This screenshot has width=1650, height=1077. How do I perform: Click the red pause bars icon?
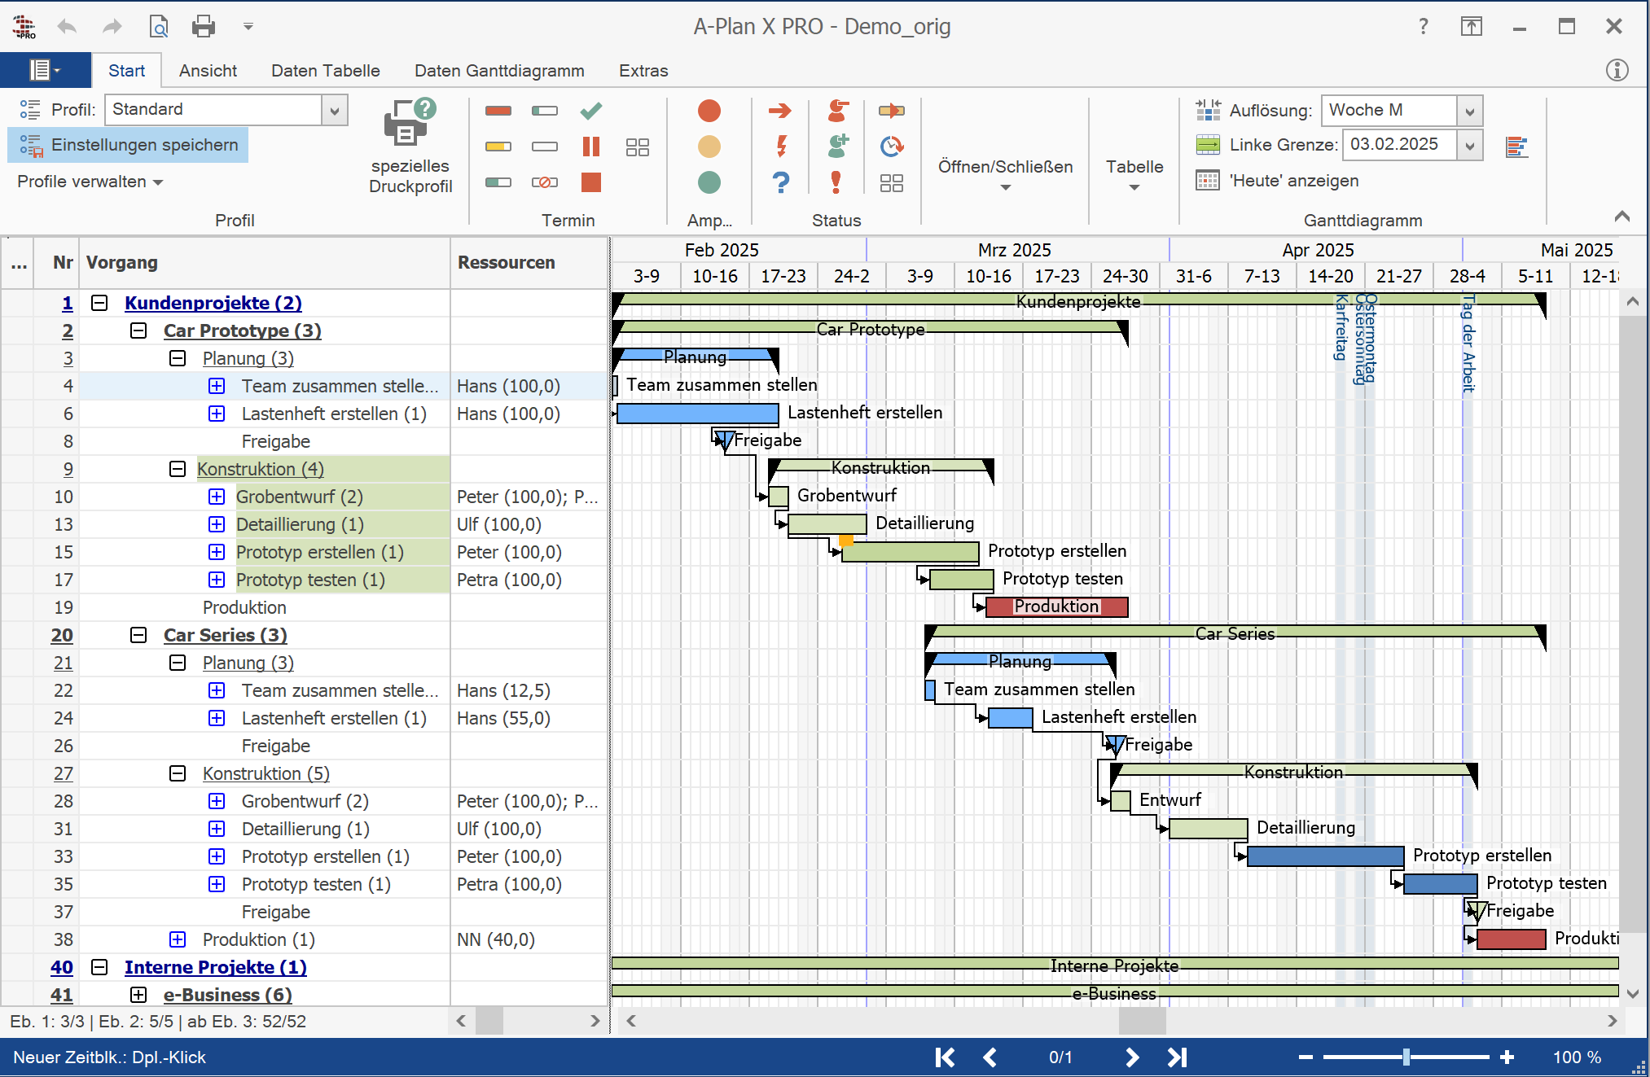591,147
